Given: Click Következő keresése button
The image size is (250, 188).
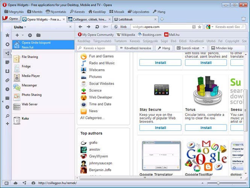Looking at the screenshot, I should [135, 48].
